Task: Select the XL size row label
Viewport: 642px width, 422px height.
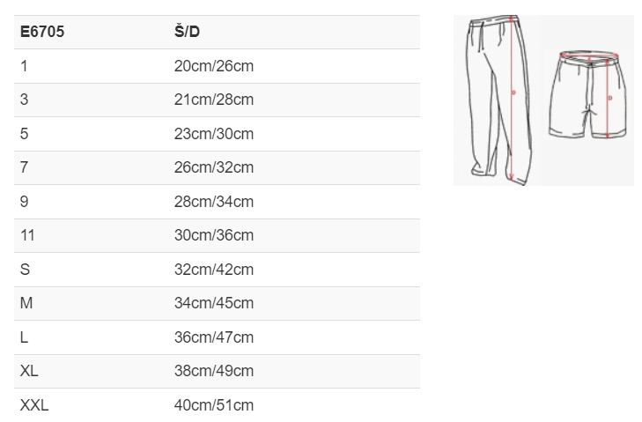Action: click(x=29, y=371)
